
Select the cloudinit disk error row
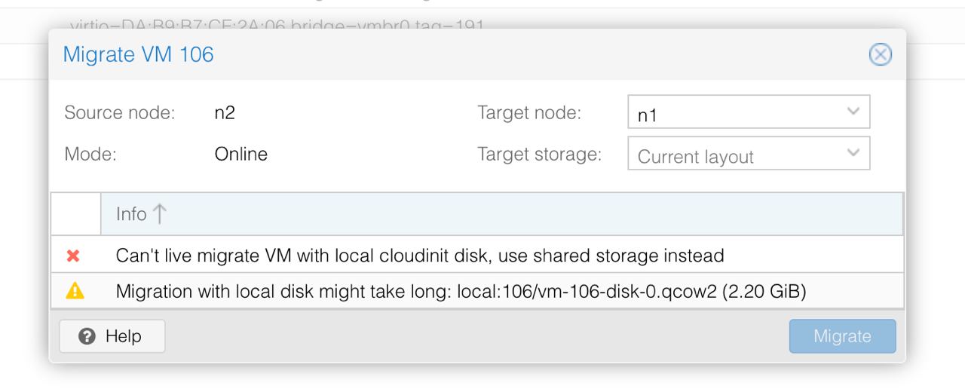pos(477,256)
